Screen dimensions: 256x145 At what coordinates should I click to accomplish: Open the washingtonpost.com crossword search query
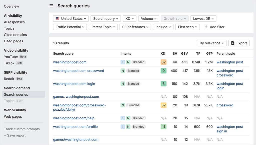(x=78, y=71)
